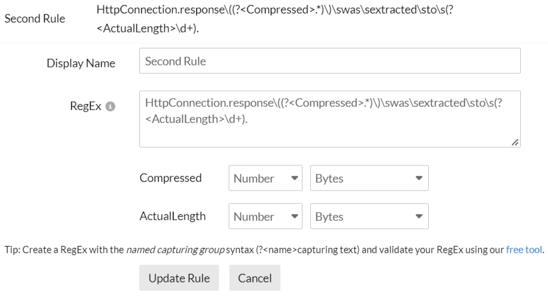
Task: Click the ActualLength group label
Action: 172,216
